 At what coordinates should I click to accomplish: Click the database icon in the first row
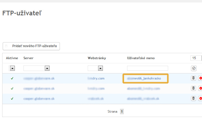(194, 78)
